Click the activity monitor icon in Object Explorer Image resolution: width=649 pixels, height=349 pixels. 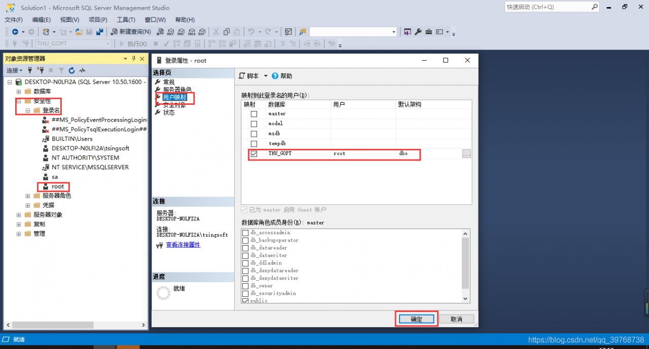tap(82, 70)
